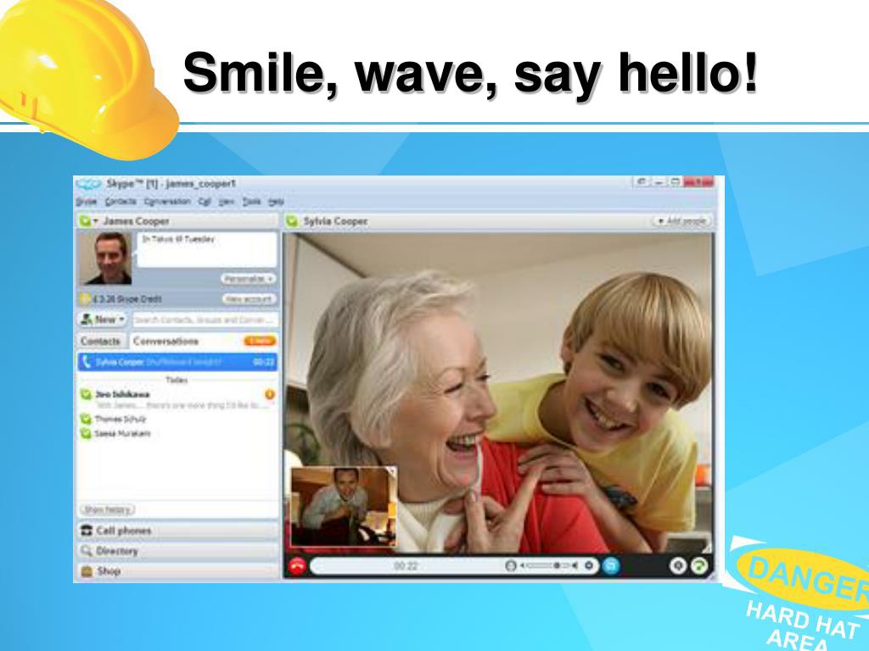This screenshot has height=651, width=869.
Task: Open the New dropdown button
Action: 102,320
